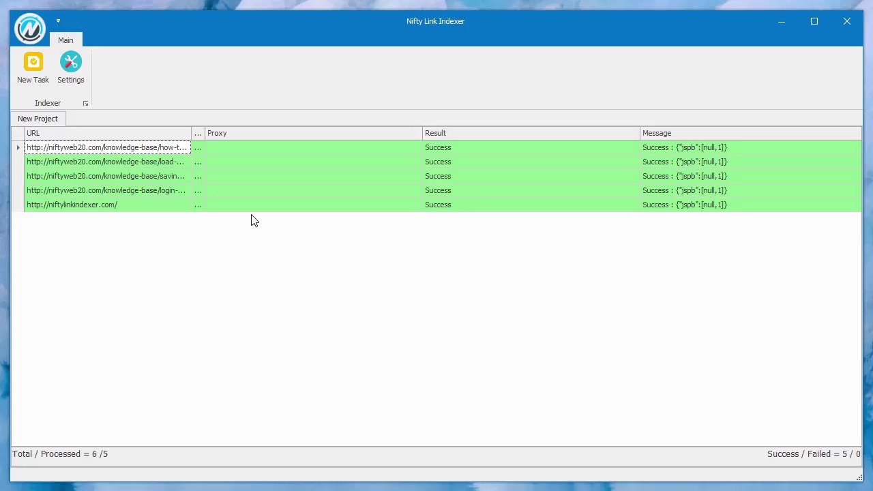Click the Message column header
The height and width of the screenshot is (491, 873).
click(x=750, y=133)
